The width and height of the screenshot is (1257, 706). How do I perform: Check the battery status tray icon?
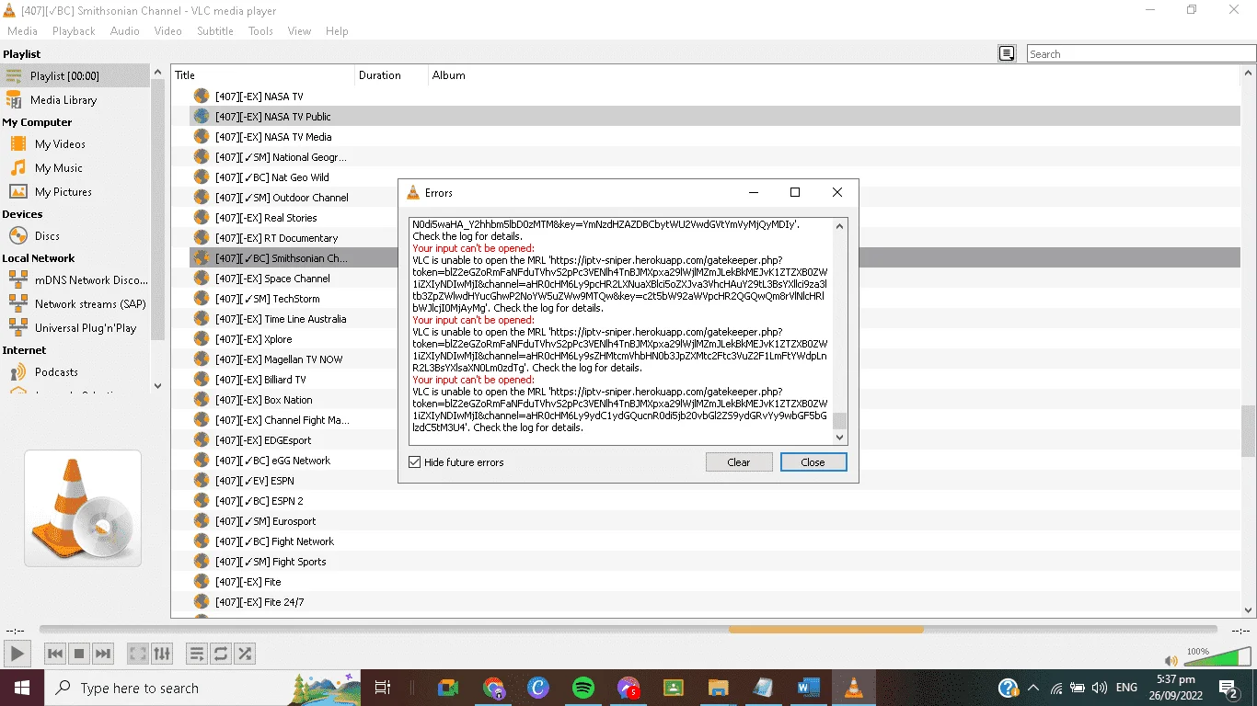coord(1078,688)
